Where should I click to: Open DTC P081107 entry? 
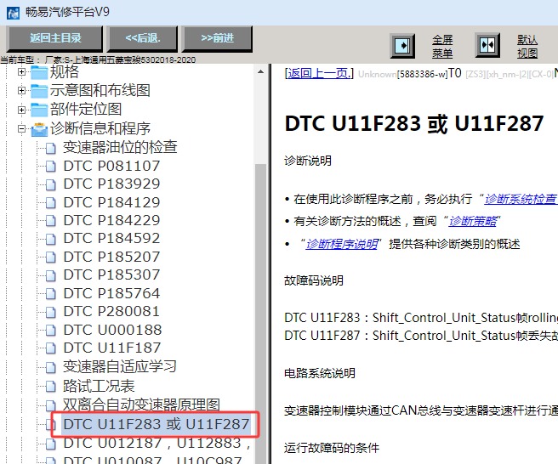coord(111,166)
